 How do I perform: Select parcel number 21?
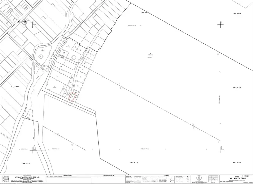click(x=60, y=69)
